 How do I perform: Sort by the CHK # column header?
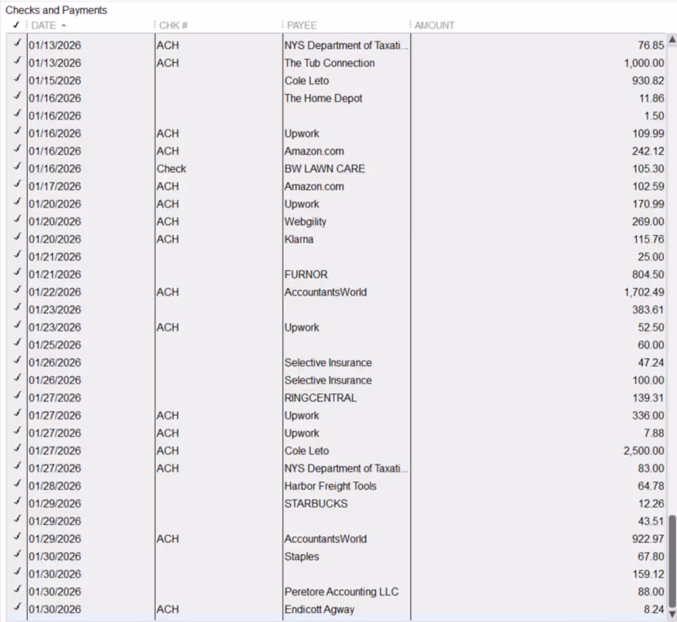tap(173, 25)
